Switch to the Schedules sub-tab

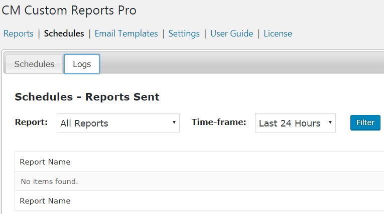[x=34, y=64]
